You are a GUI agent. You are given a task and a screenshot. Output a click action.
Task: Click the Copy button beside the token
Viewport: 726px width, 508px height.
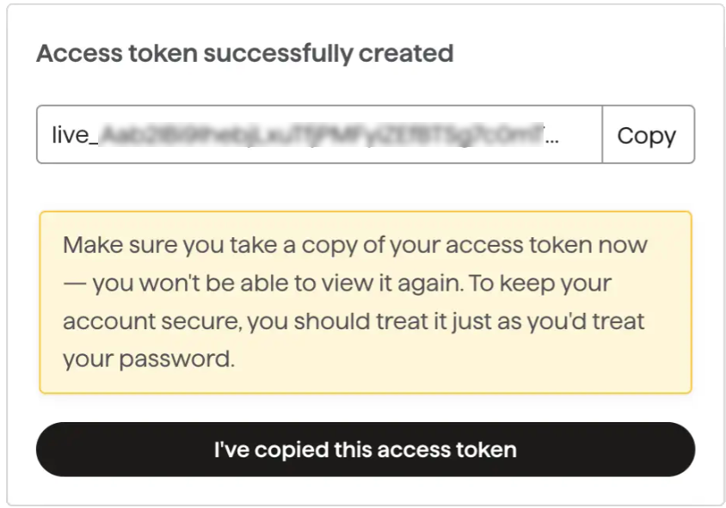pos(647,135)
